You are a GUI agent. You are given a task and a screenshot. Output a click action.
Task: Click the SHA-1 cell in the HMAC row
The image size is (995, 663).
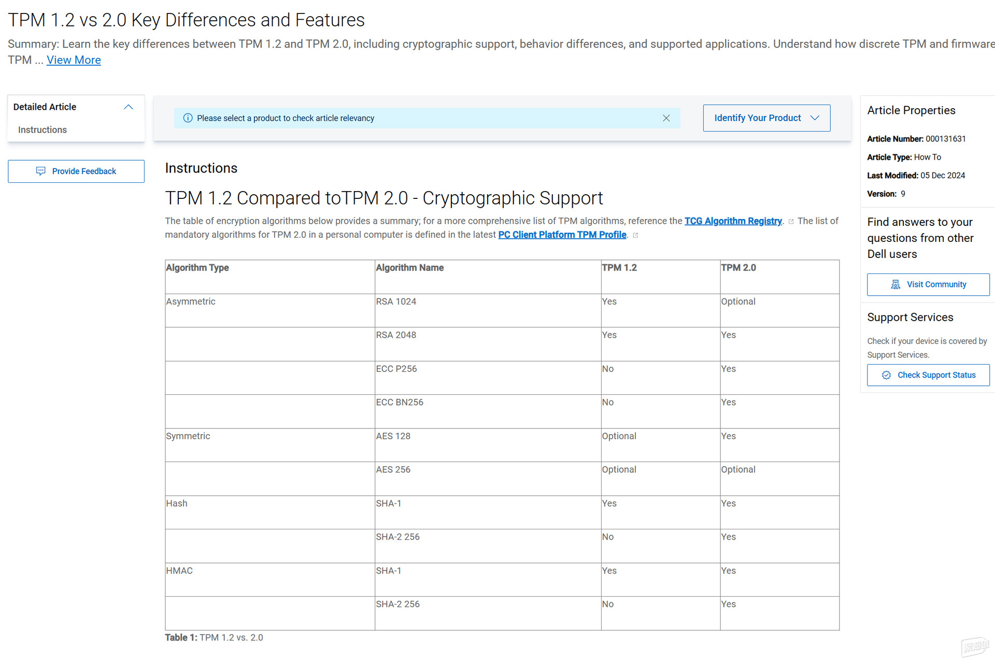pos(488,580)
